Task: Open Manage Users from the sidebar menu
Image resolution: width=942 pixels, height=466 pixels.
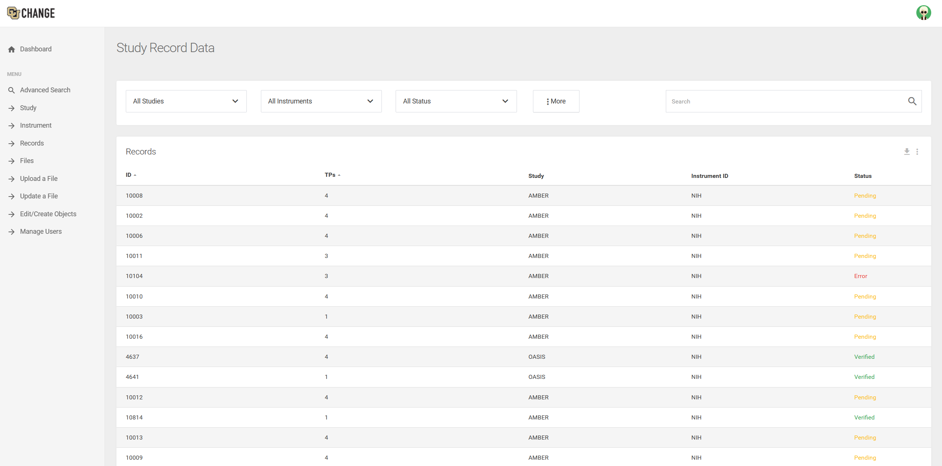Action: pyautogui.click(x=41, y=231)
